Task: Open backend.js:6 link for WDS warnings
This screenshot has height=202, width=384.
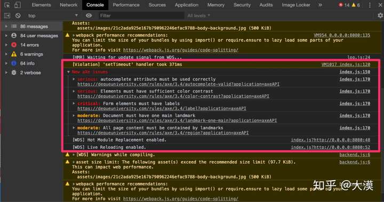Action: [x=355, y=155]
